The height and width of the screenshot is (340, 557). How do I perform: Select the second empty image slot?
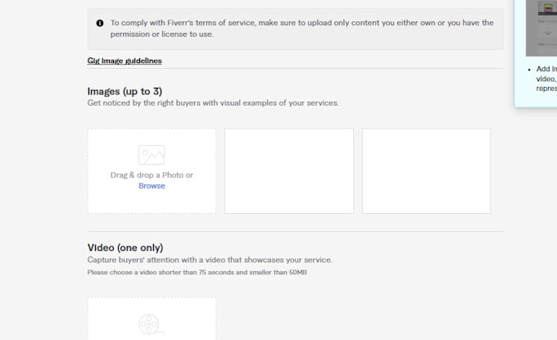pyautogui.click(x=289, y=171)
